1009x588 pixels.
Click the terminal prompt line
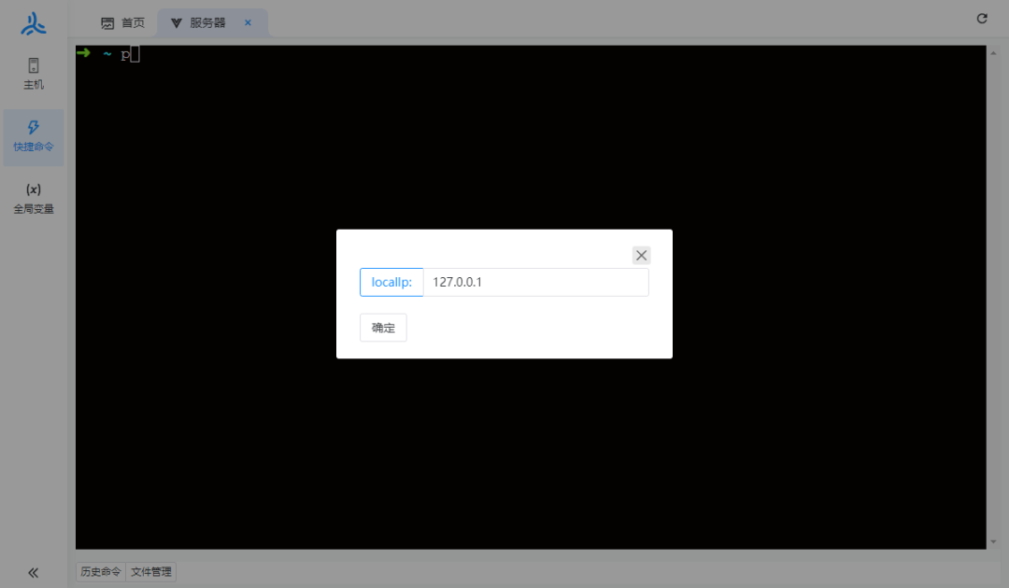(108, 54)
